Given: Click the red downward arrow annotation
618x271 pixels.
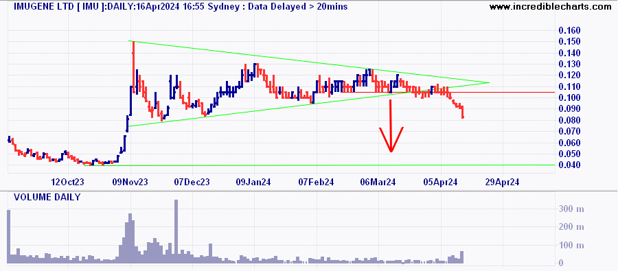Looking at the screenshot, I should point(391,126).
